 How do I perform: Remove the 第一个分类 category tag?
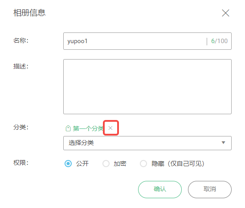coord(110,128)
